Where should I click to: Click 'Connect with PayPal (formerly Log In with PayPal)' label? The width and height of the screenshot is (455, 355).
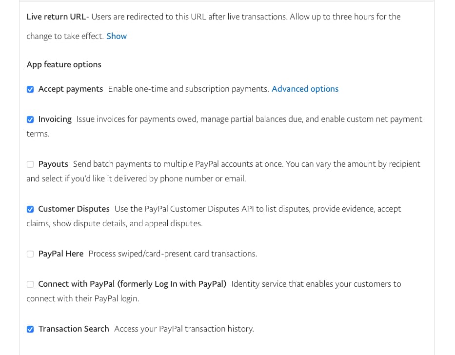pyautogui.click(x=132, y=284)
